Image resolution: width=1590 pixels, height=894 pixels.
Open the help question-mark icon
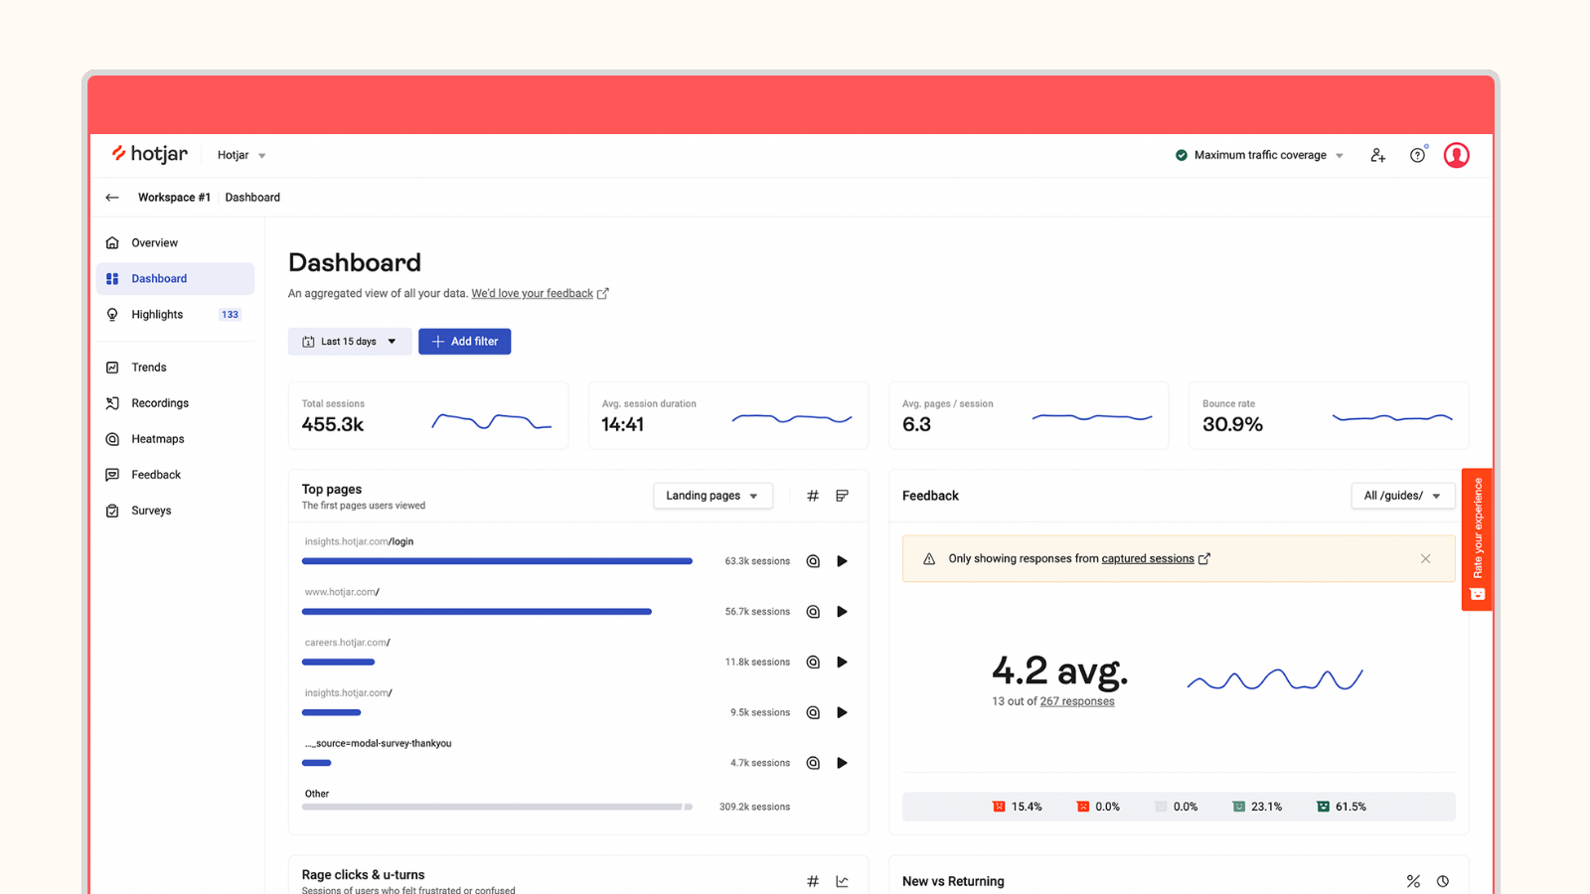tap(1417, 155)
